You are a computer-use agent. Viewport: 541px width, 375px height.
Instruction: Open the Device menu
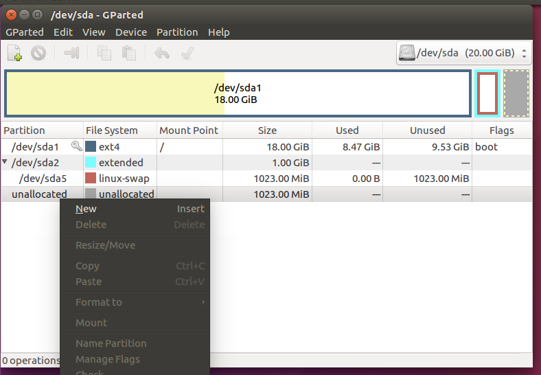[131, 32]
